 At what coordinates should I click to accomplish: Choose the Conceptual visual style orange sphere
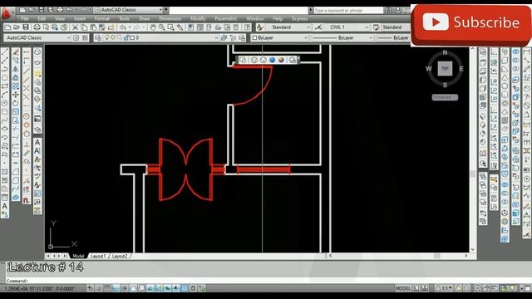point(281,60)
